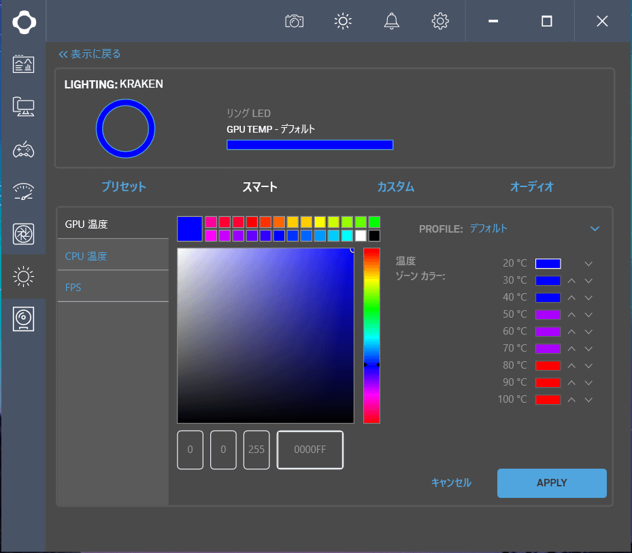
Task: Click up arrow for 30 °C zone
Action: 571,280
